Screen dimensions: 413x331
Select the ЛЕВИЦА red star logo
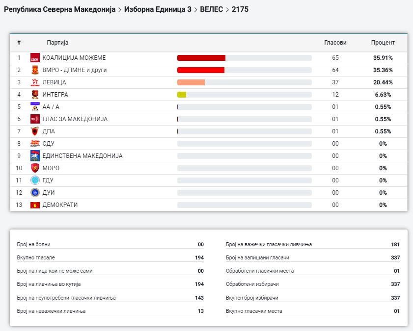tap(34, 82)
